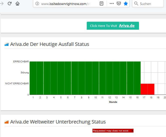Open the Ariva.de link
The width and height of the screenshot is (166, 137).
[127, 26]
